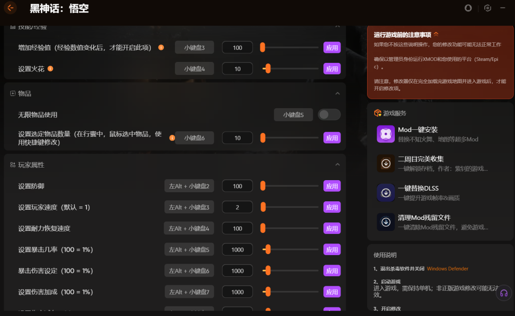515x316 pixels.
Task: Click the info icon beside 设置选定物品数量
Action: (172, 138)
